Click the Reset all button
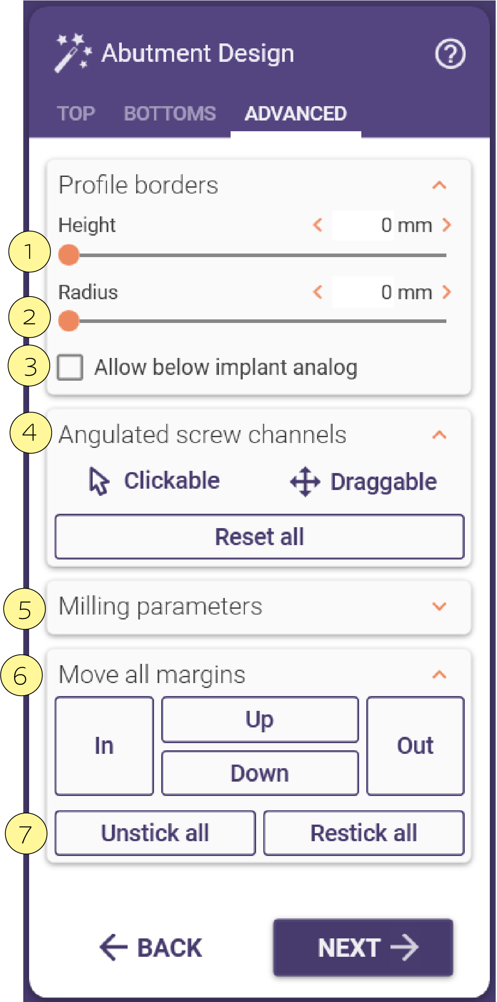Image resolution: width=497 pixels, height=1002 pixels. click(260, 537)
